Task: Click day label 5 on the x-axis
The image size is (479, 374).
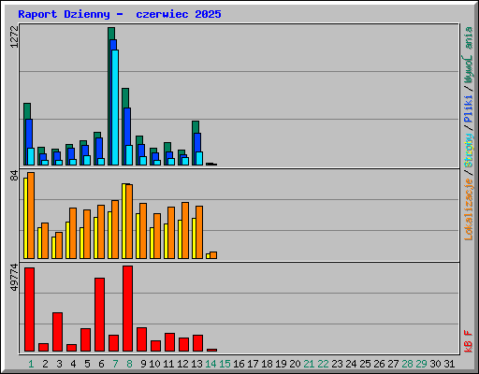Action: 87,364
